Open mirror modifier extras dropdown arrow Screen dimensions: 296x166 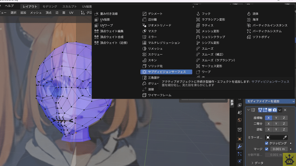pos(280,110)
